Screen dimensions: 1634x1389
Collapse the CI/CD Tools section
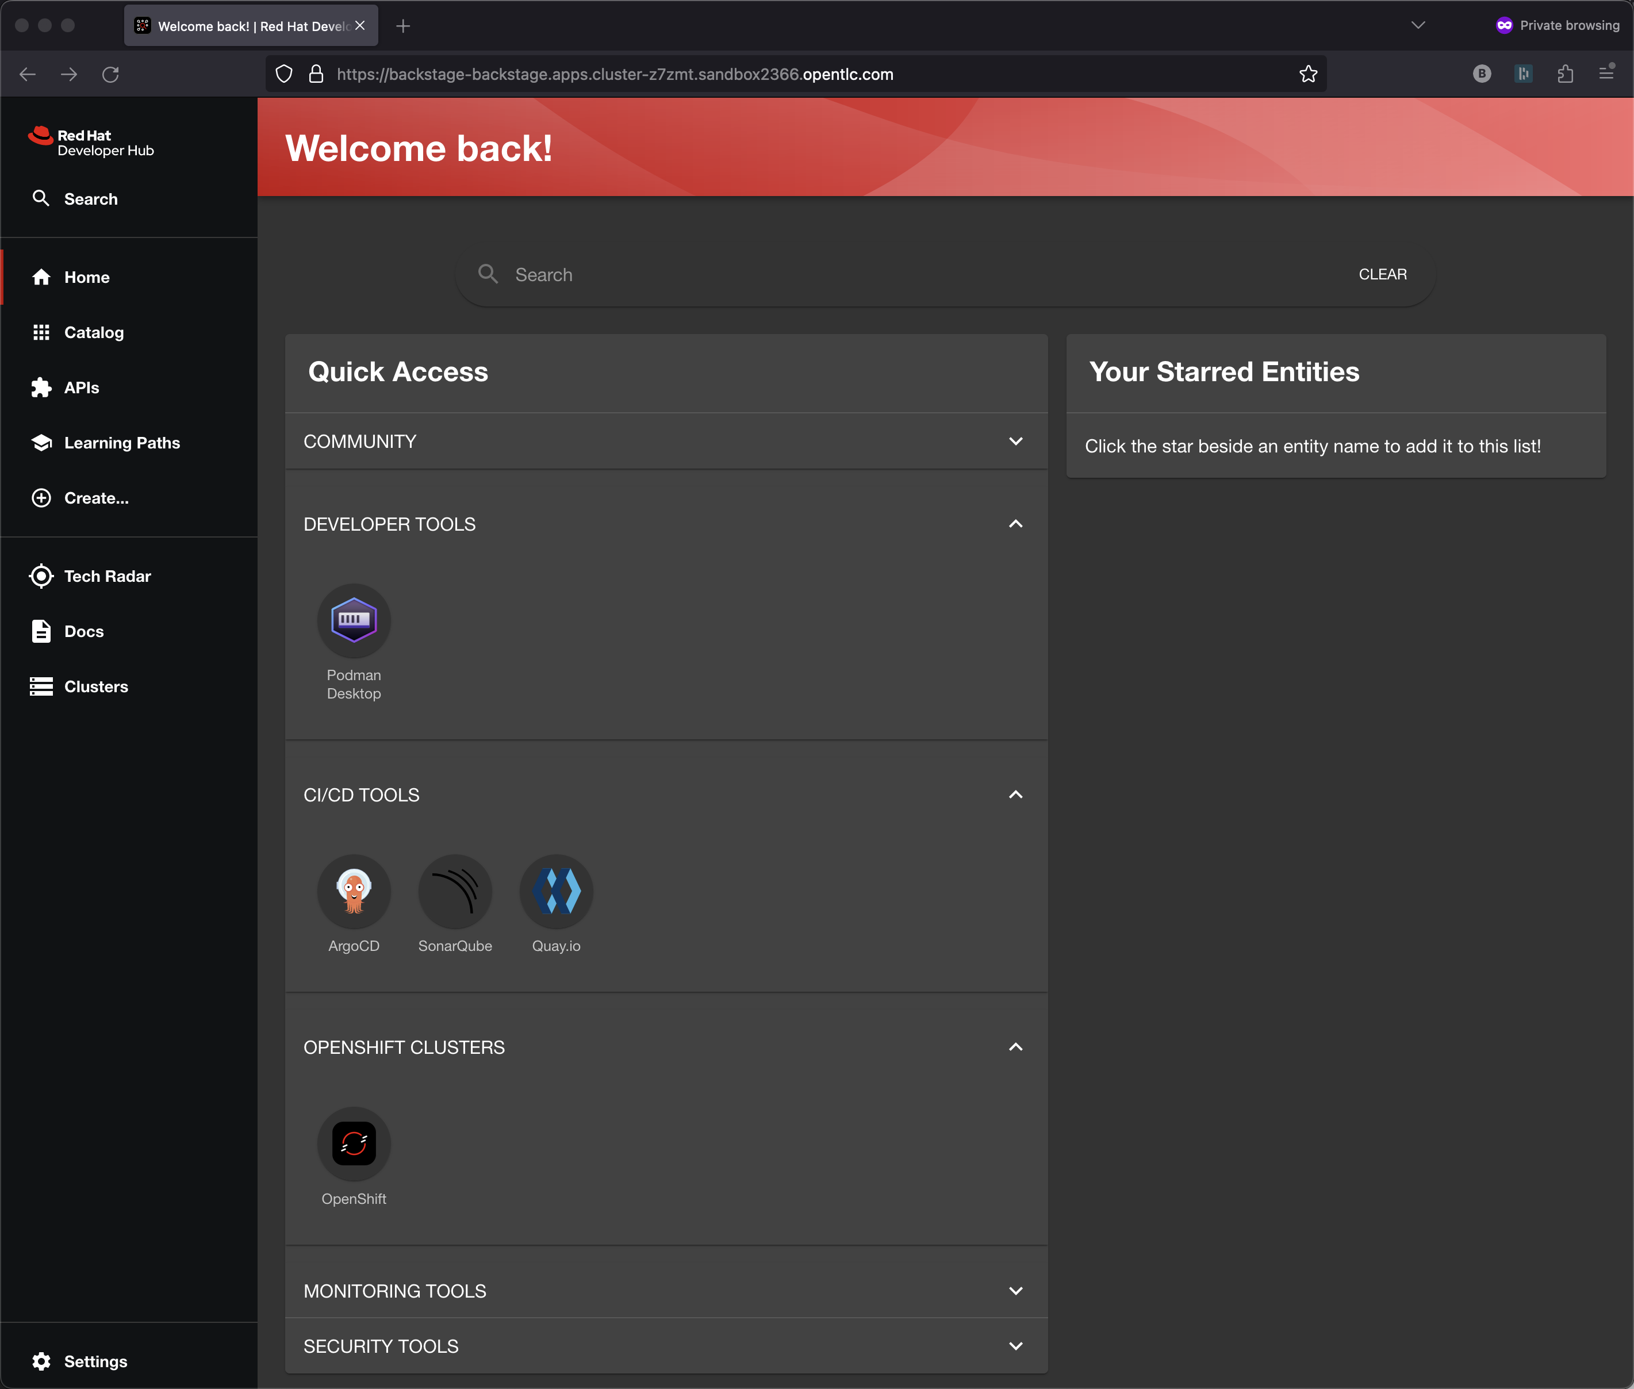point(1015,795)
